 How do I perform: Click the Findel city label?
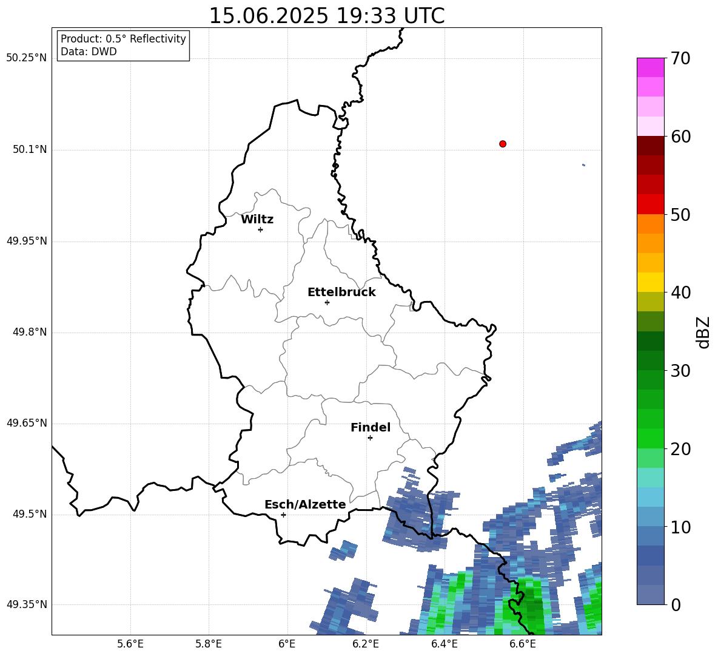click(x=371, y=427)
